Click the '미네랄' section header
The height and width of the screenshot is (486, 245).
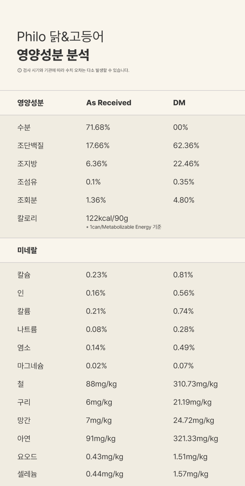click(x=27, y=250)
